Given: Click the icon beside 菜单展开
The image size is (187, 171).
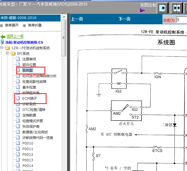Looking at the screenshot, I should click(2, 26).
